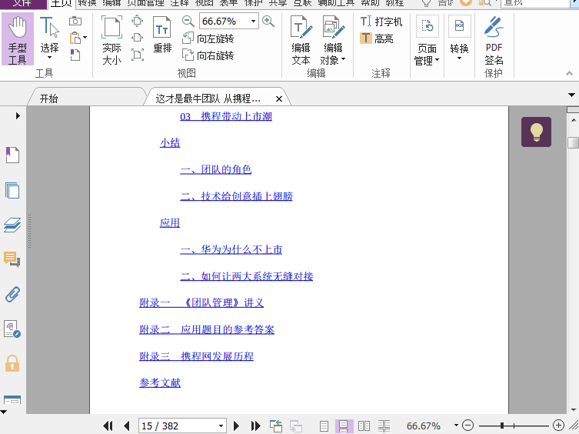The height and width of the screenshot is (434, 579).
Task: Zoom in using ribbon magnifier plus
Action: 268,21
